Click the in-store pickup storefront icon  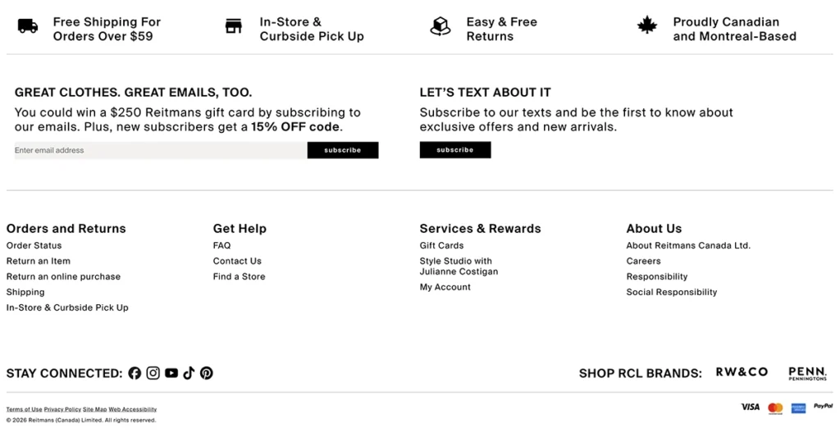234,26
